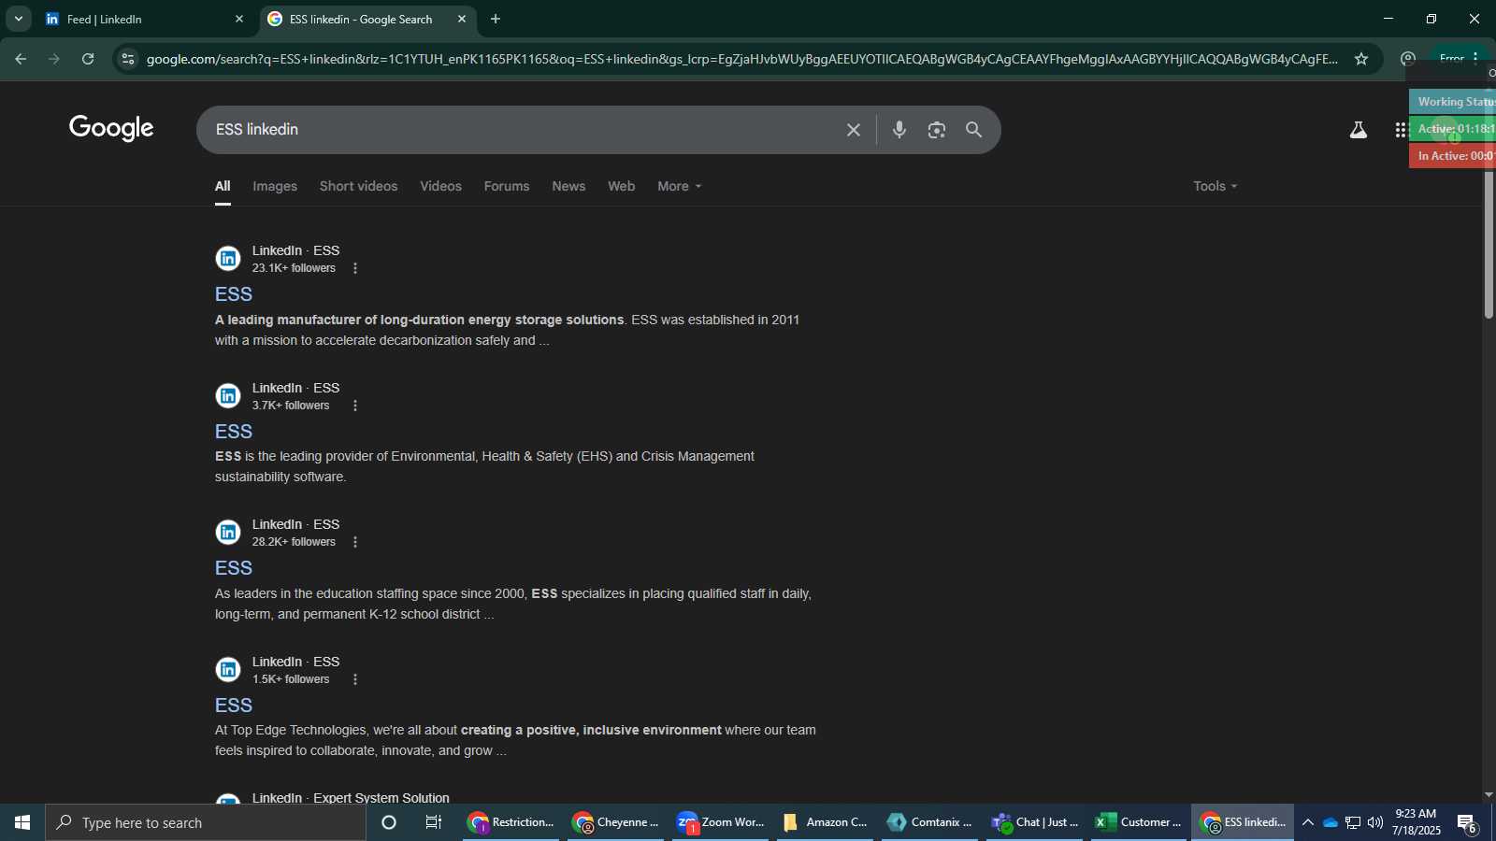The image size is (1496, 841).
Task: Open Customer Excel workbook from taskbar
Action: (x=1139, y=822)
